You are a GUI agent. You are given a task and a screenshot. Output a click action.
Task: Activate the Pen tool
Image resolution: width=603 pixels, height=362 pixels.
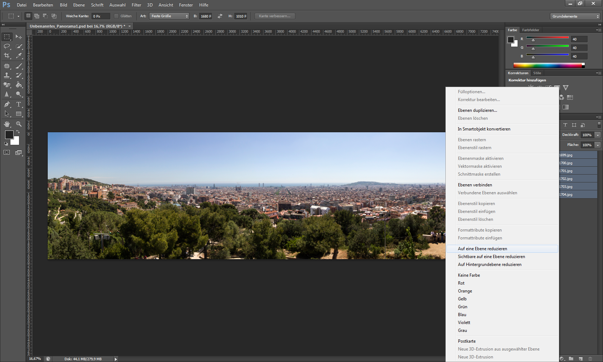(x=7, y=104)
